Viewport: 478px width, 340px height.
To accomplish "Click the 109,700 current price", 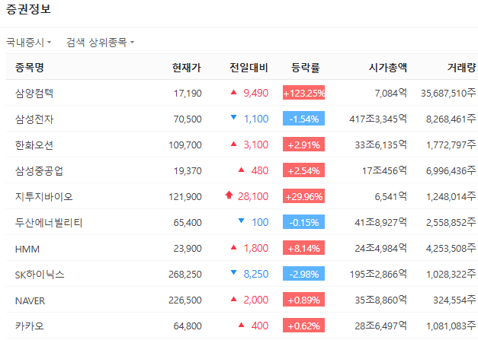I will 185,145.
